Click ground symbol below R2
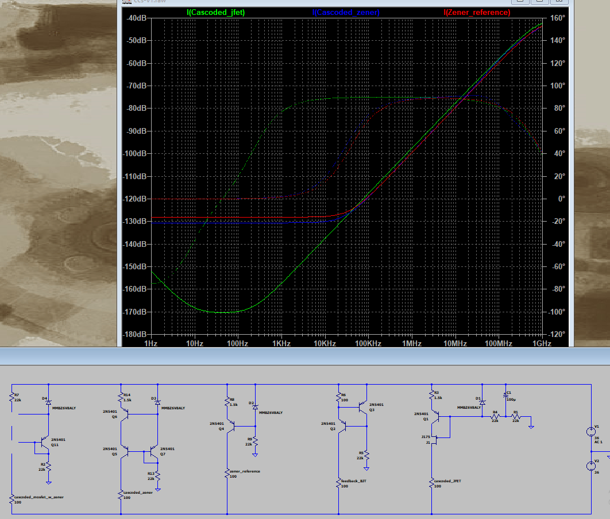Screen dimensions: 610x519 click(49, 483)
